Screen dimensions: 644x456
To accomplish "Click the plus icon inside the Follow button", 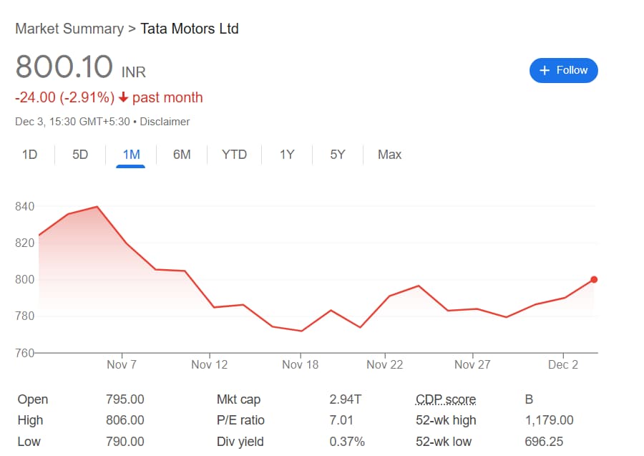I will pyautogui.click(x=545, y=70).
